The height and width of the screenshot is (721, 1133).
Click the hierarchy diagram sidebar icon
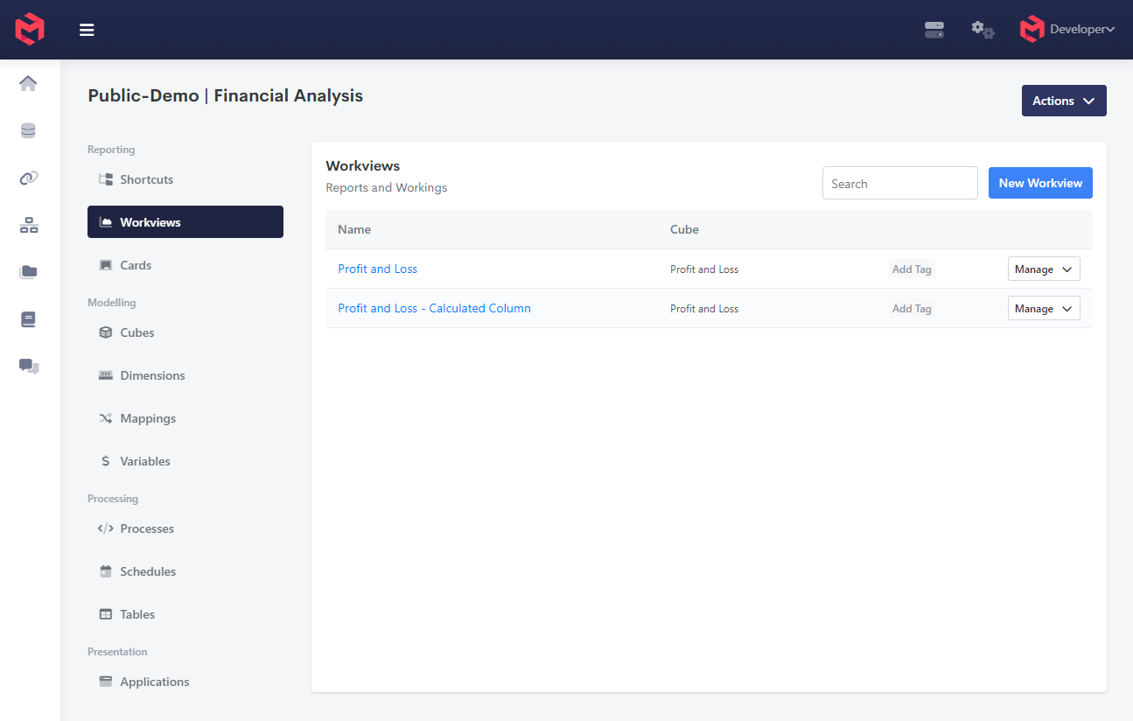click(x=29, y=226)
